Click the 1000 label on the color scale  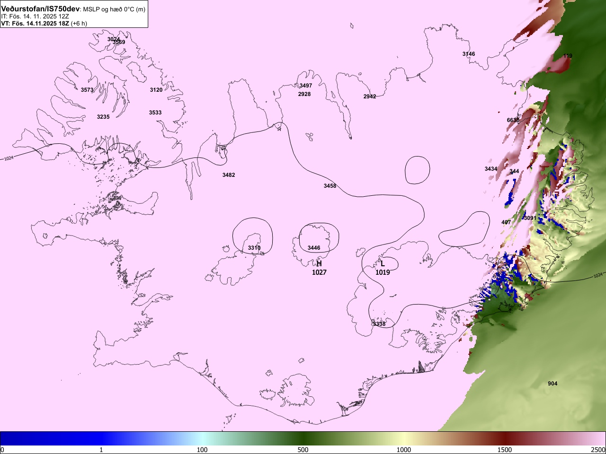(x=404, y=450)
